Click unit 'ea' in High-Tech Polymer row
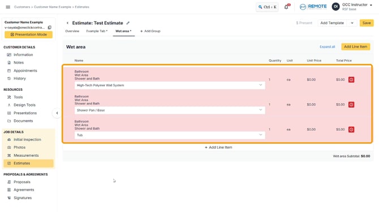The height and width of the screenshot is (212, 379). click(x=288, y=79)
